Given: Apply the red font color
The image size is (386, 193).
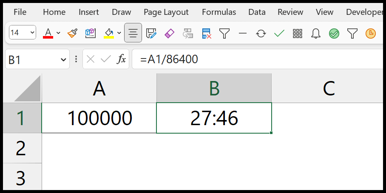Looking at the screenshot, I should pyautogui.click(x=48, y=33).
